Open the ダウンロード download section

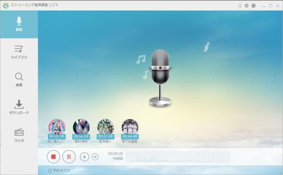coord(19,107)
